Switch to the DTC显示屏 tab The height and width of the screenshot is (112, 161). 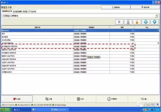tap(32, 12)
